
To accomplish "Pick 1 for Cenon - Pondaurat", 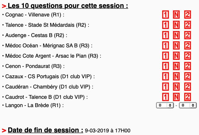I will 166,66.
